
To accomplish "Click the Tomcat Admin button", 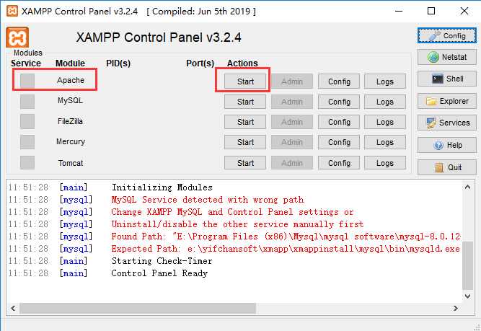I will coord(292,163).
